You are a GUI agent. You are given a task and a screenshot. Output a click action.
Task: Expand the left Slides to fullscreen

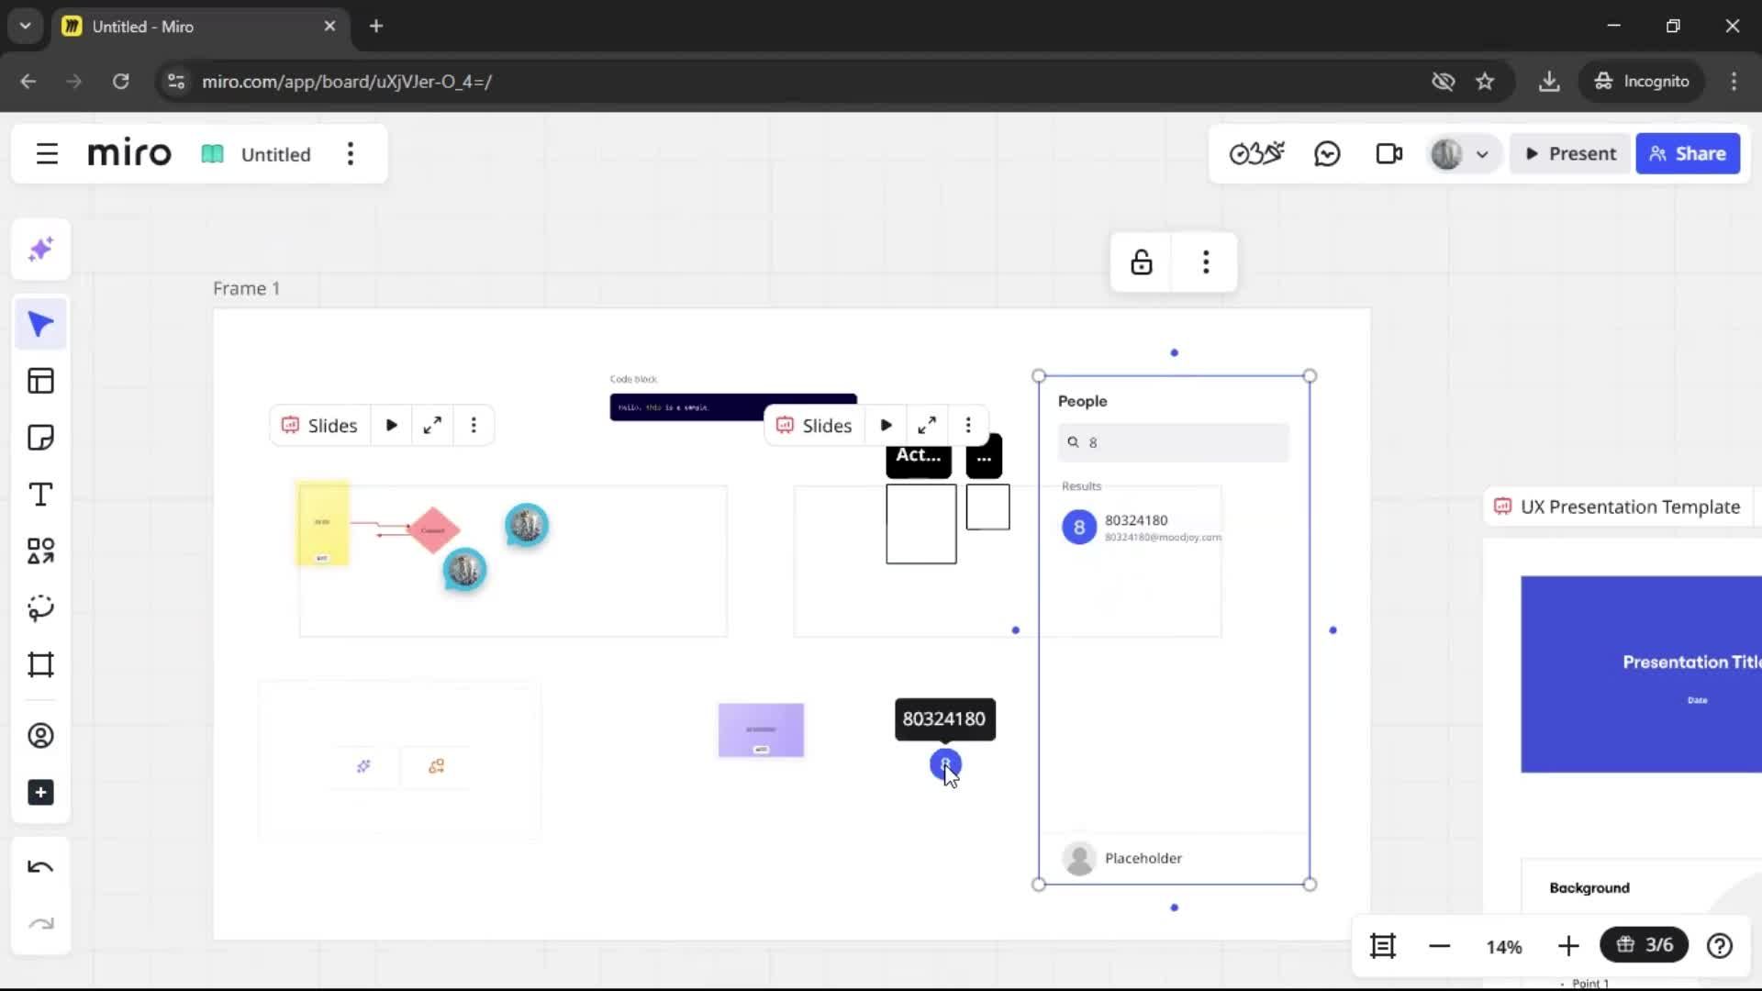click(x=432, y=426)
